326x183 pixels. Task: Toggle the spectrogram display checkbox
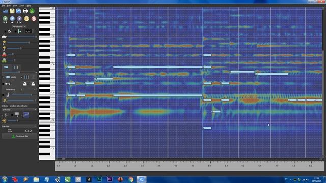coord(21,115)
